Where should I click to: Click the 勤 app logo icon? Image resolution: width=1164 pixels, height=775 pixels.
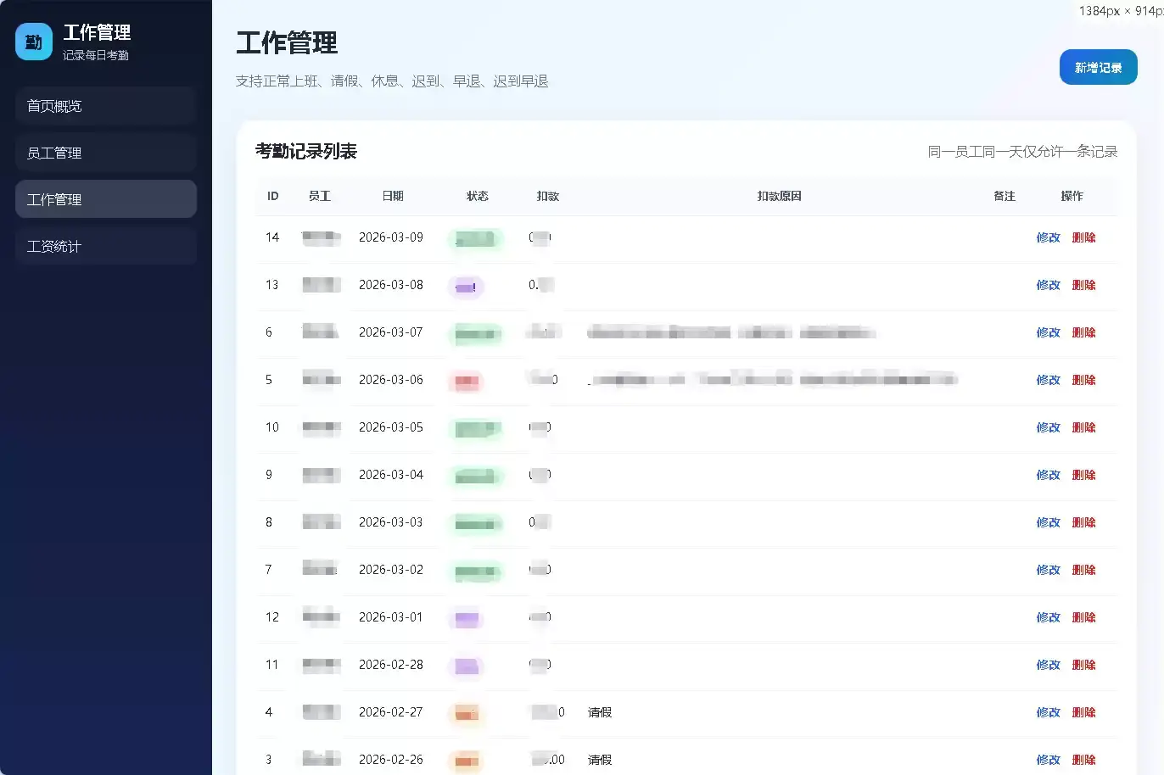pyautogui.click(x=33, y=41)
